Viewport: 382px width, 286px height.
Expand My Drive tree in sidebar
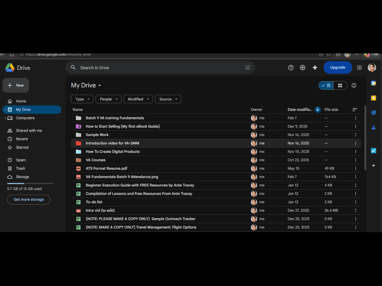pyautogui.click(x=5, y=110)
